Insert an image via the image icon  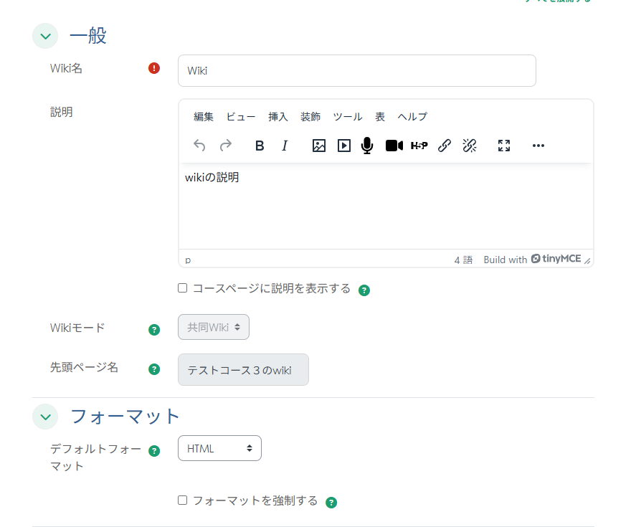(x=319, y=146)
